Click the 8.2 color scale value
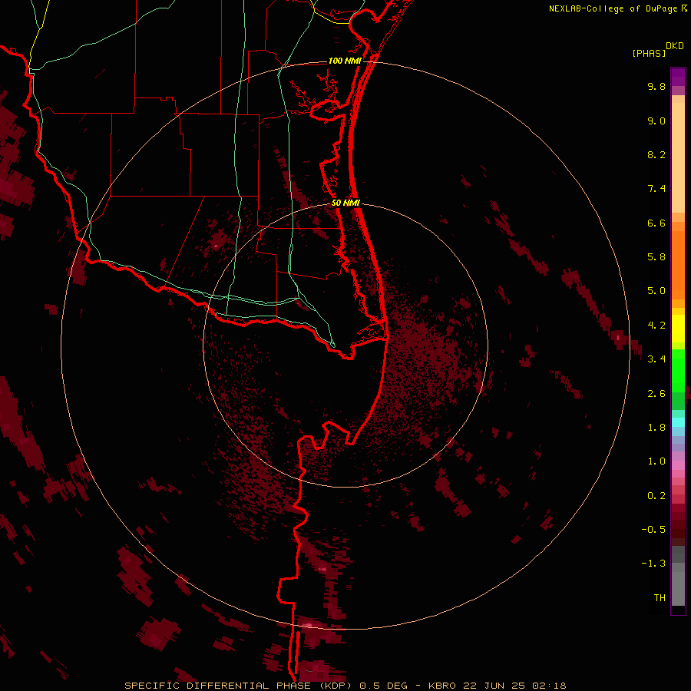 point(656,154)
